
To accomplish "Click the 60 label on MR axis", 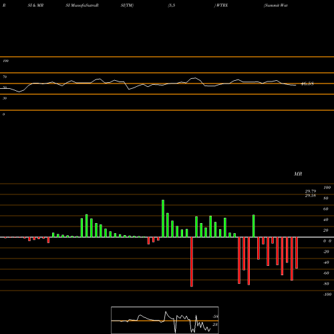I will 326,209.
